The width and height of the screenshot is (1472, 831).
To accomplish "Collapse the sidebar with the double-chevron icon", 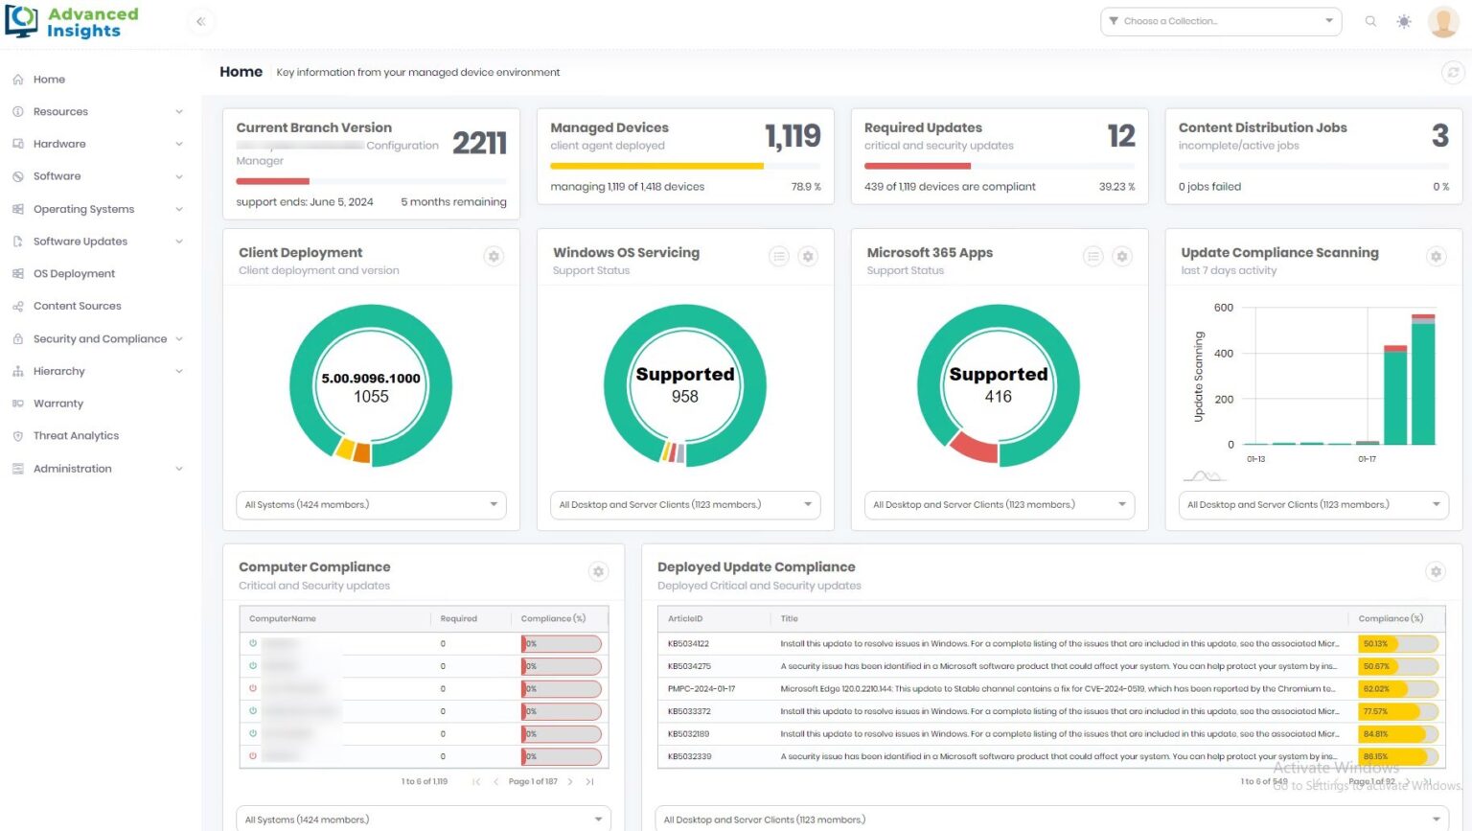I will pyautogui.click(x=200, y=21).
